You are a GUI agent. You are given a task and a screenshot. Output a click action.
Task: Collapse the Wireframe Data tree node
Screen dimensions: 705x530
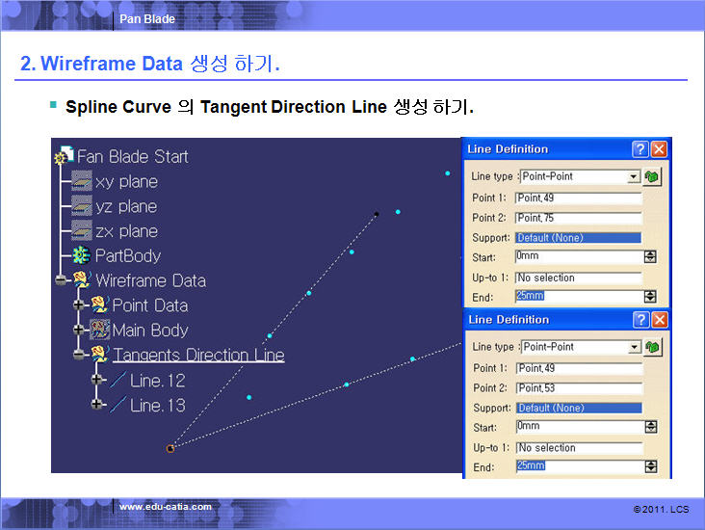coord(61,281)
